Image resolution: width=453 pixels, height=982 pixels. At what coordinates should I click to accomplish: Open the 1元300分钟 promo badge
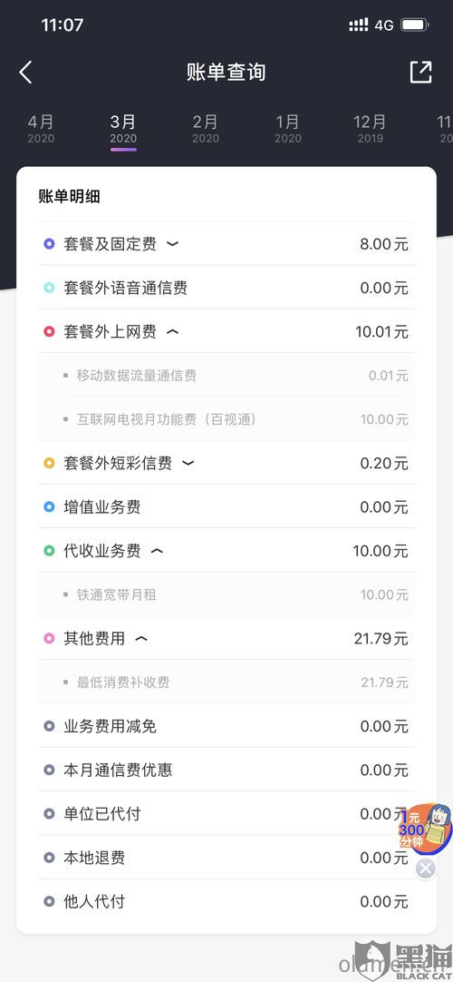click(x=426, y=828)
